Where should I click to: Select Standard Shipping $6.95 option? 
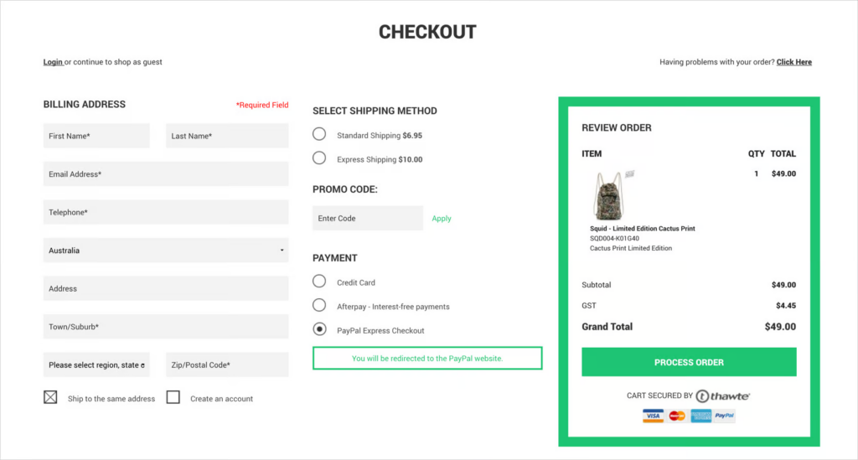pos(319,134)
